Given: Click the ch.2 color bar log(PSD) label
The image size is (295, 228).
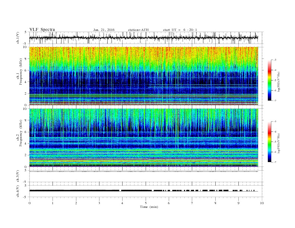Looking at the screenshot, I should coord(279,143).
